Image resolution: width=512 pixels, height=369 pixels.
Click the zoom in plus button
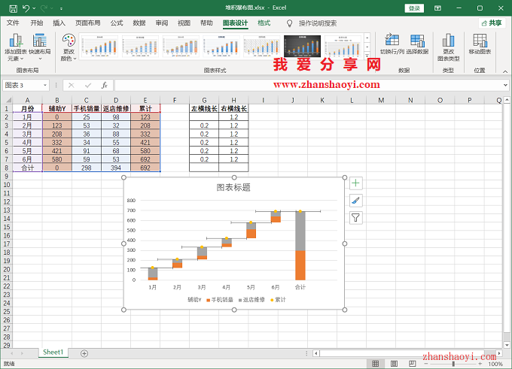pyautogui.click(x=480, y=364)
